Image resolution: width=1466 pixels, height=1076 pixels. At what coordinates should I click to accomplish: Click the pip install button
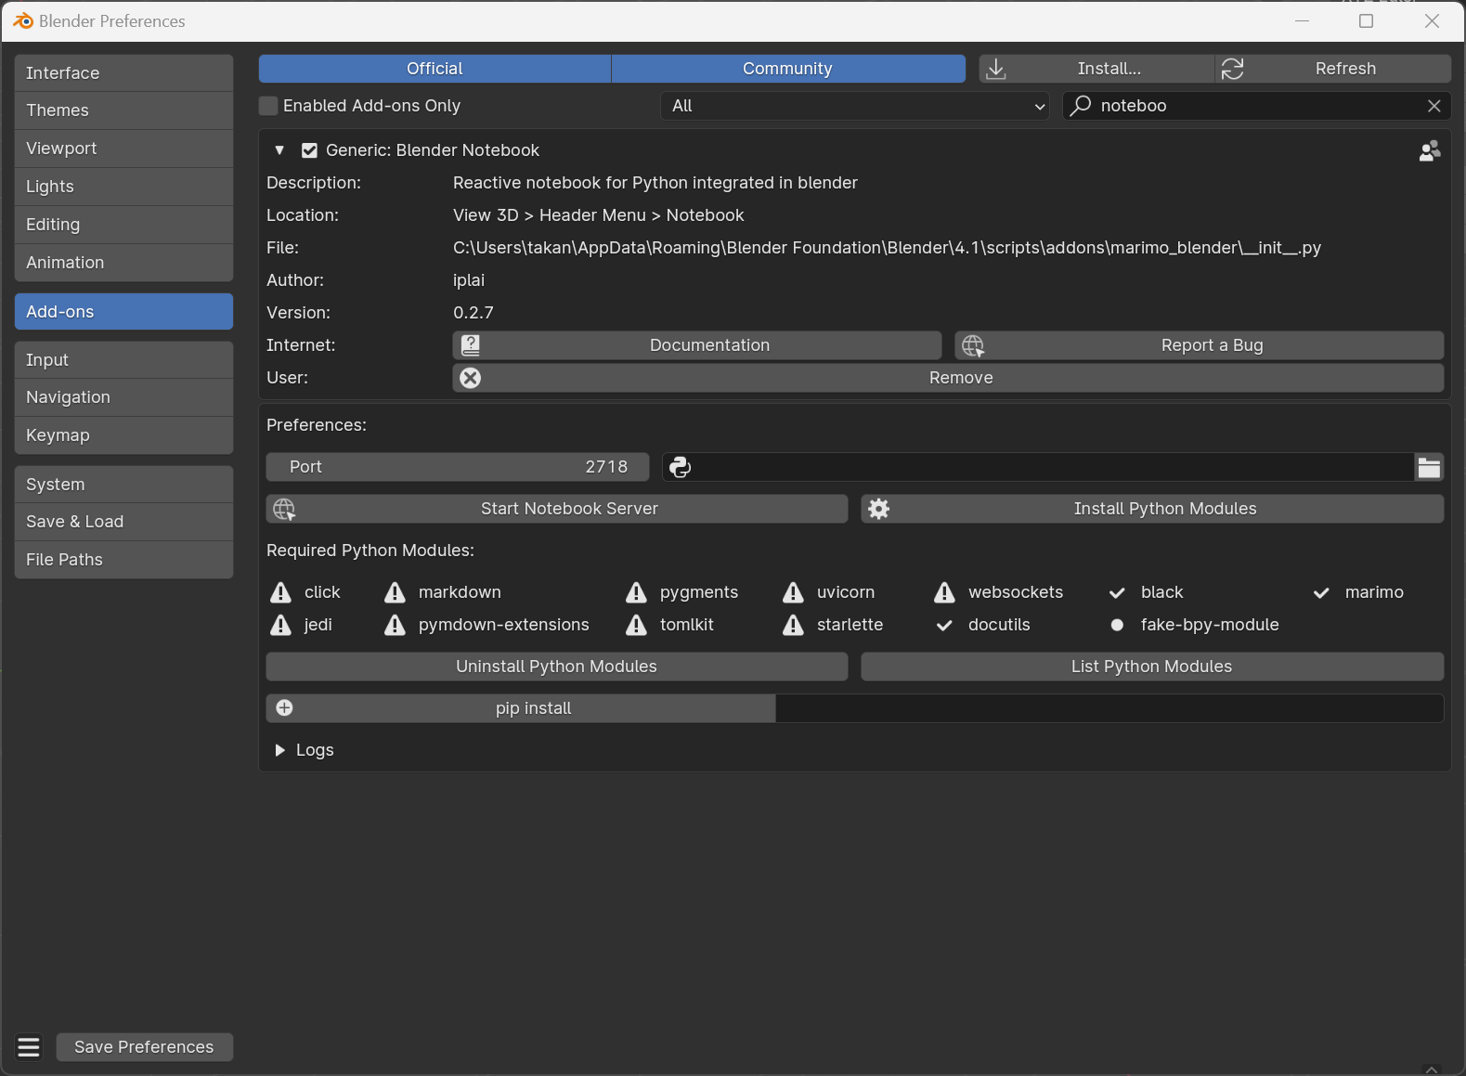tap(521, 708)
